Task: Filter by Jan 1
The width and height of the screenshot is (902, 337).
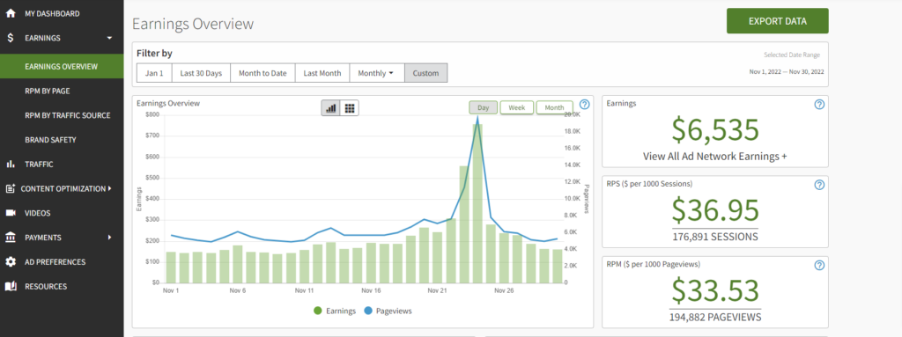Action: click(x=154, y=73)
